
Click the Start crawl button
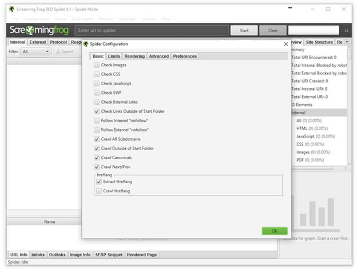(244, 30)
